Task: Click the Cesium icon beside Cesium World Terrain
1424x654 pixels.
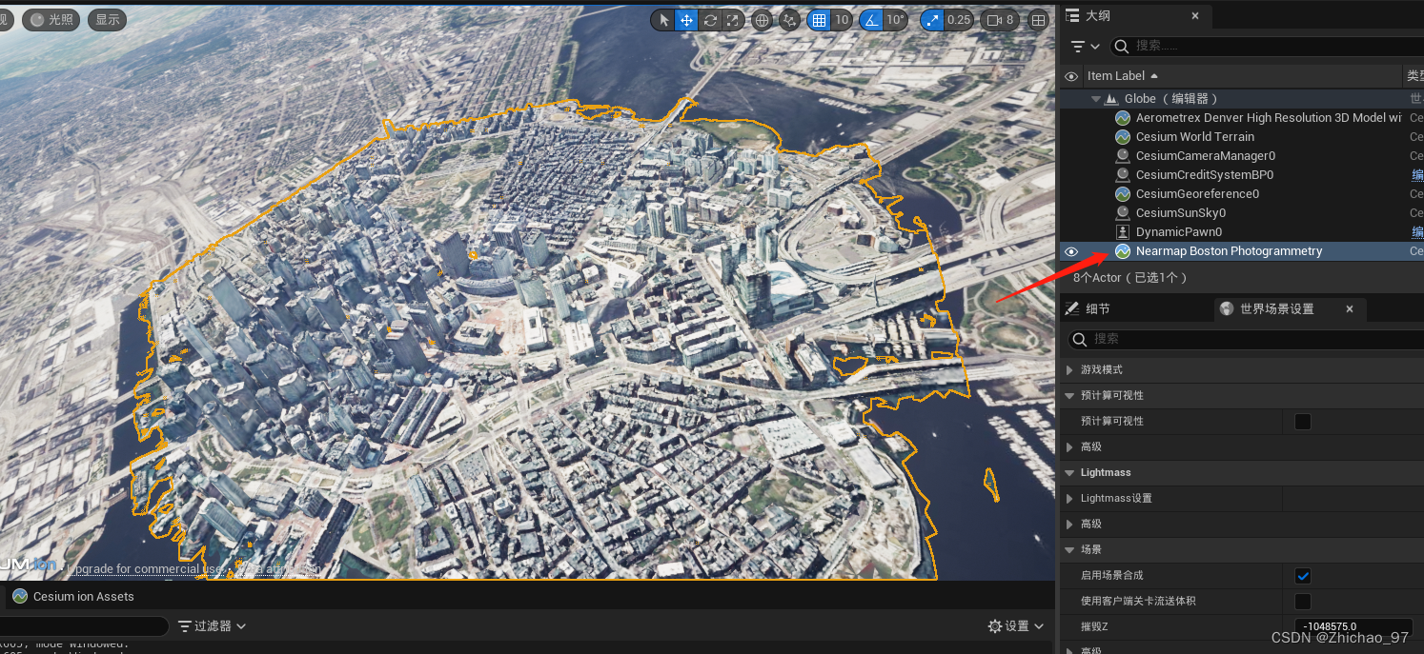Action: [x=1123, y=137]
